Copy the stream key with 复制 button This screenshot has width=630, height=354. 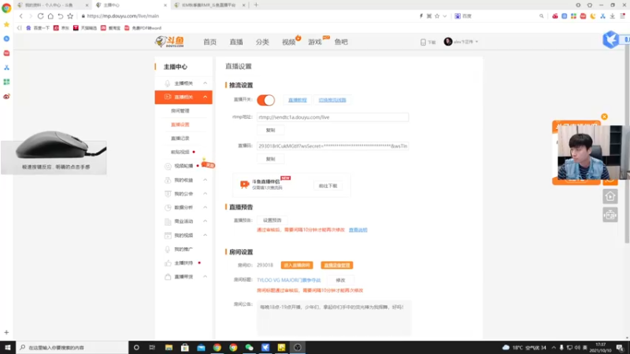coord(270,159)
